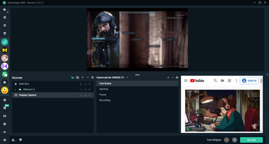The image size is (269, 144).
Task: Remove the selected scene with minus icon
Action: [172, 78]
